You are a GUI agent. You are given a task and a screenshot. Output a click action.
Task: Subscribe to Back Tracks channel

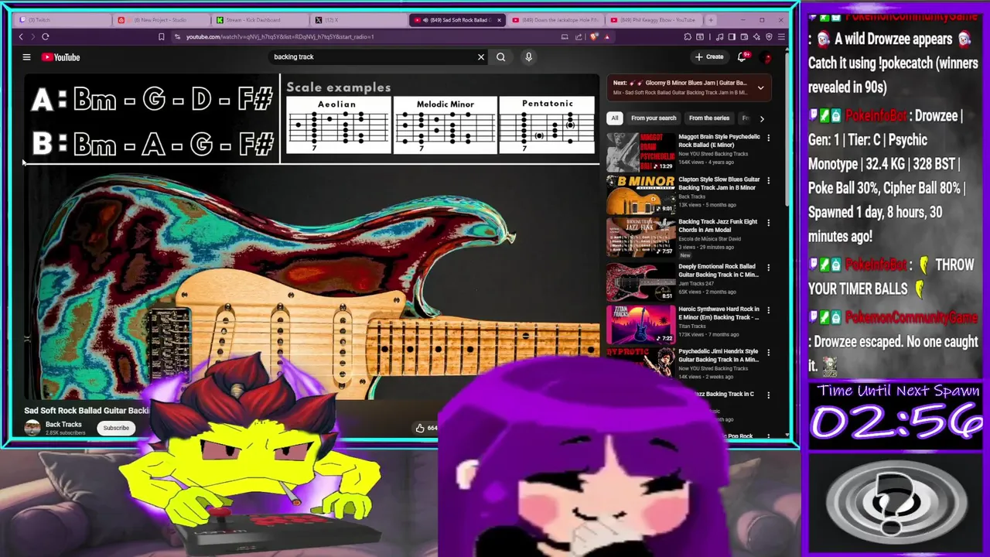click(x=116, y=428)
